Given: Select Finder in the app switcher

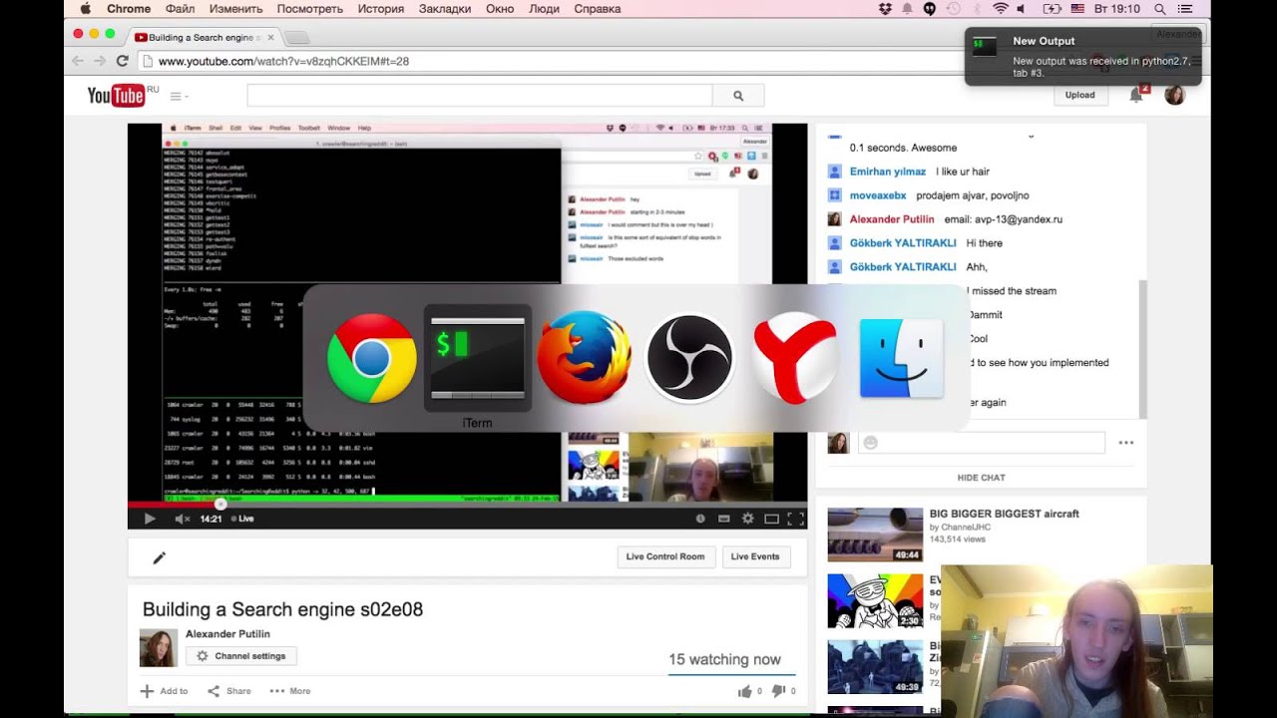Looking at the screenshot, I should pos(901,358).
